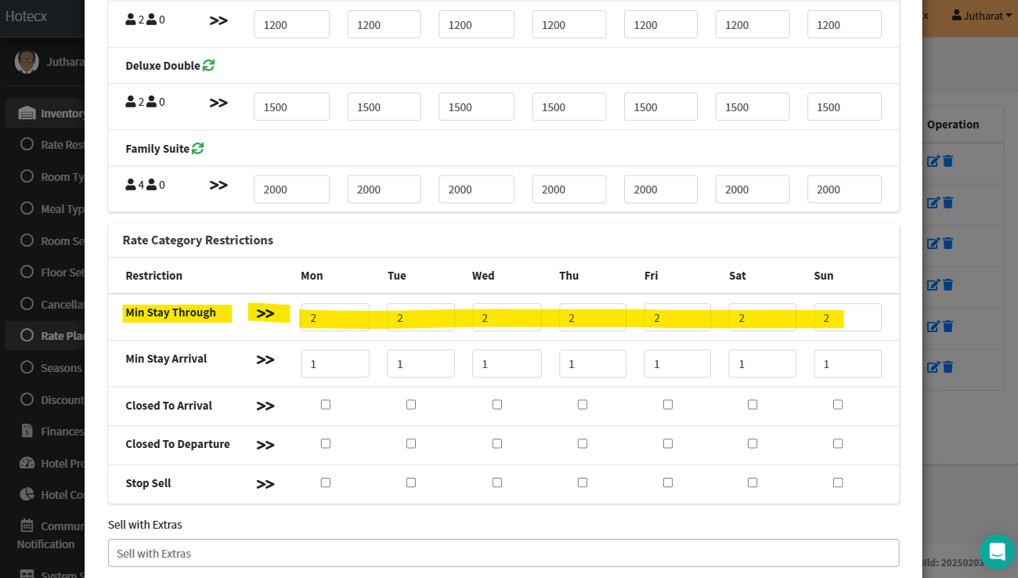Enable Stop Sell on Sunday

pyautogui.click(x=838, y=482)
